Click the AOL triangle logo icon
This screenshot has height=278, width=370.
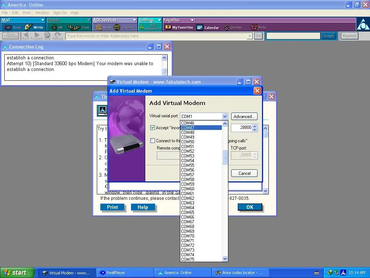coord(363,25)
